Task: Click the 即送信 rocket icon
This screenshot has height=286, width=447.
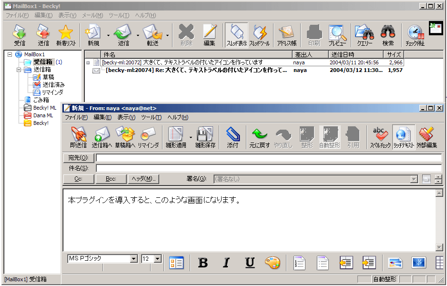Action: coord(79,137)
